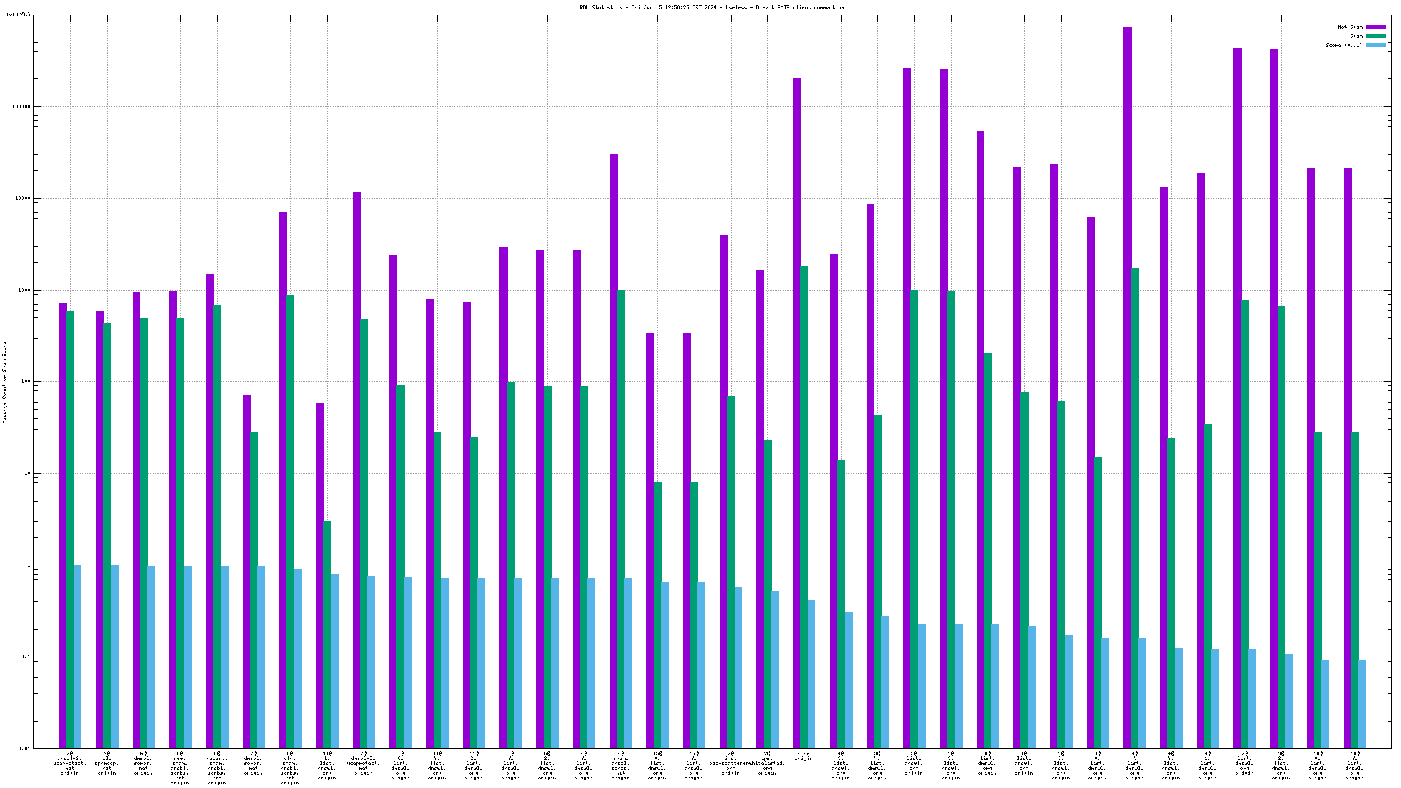This screenshot has height=788, width=1401.
Task: Click the ips.backscatterer.org axis label
Action: pyautogui.click(x=730, y=763)
